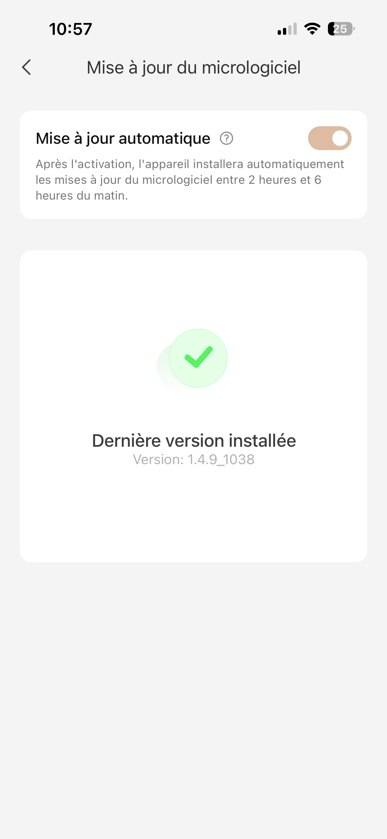Screen dimensions: 387x839
Task: Disable the Mise à jour automatique switch
Action: 330,138
